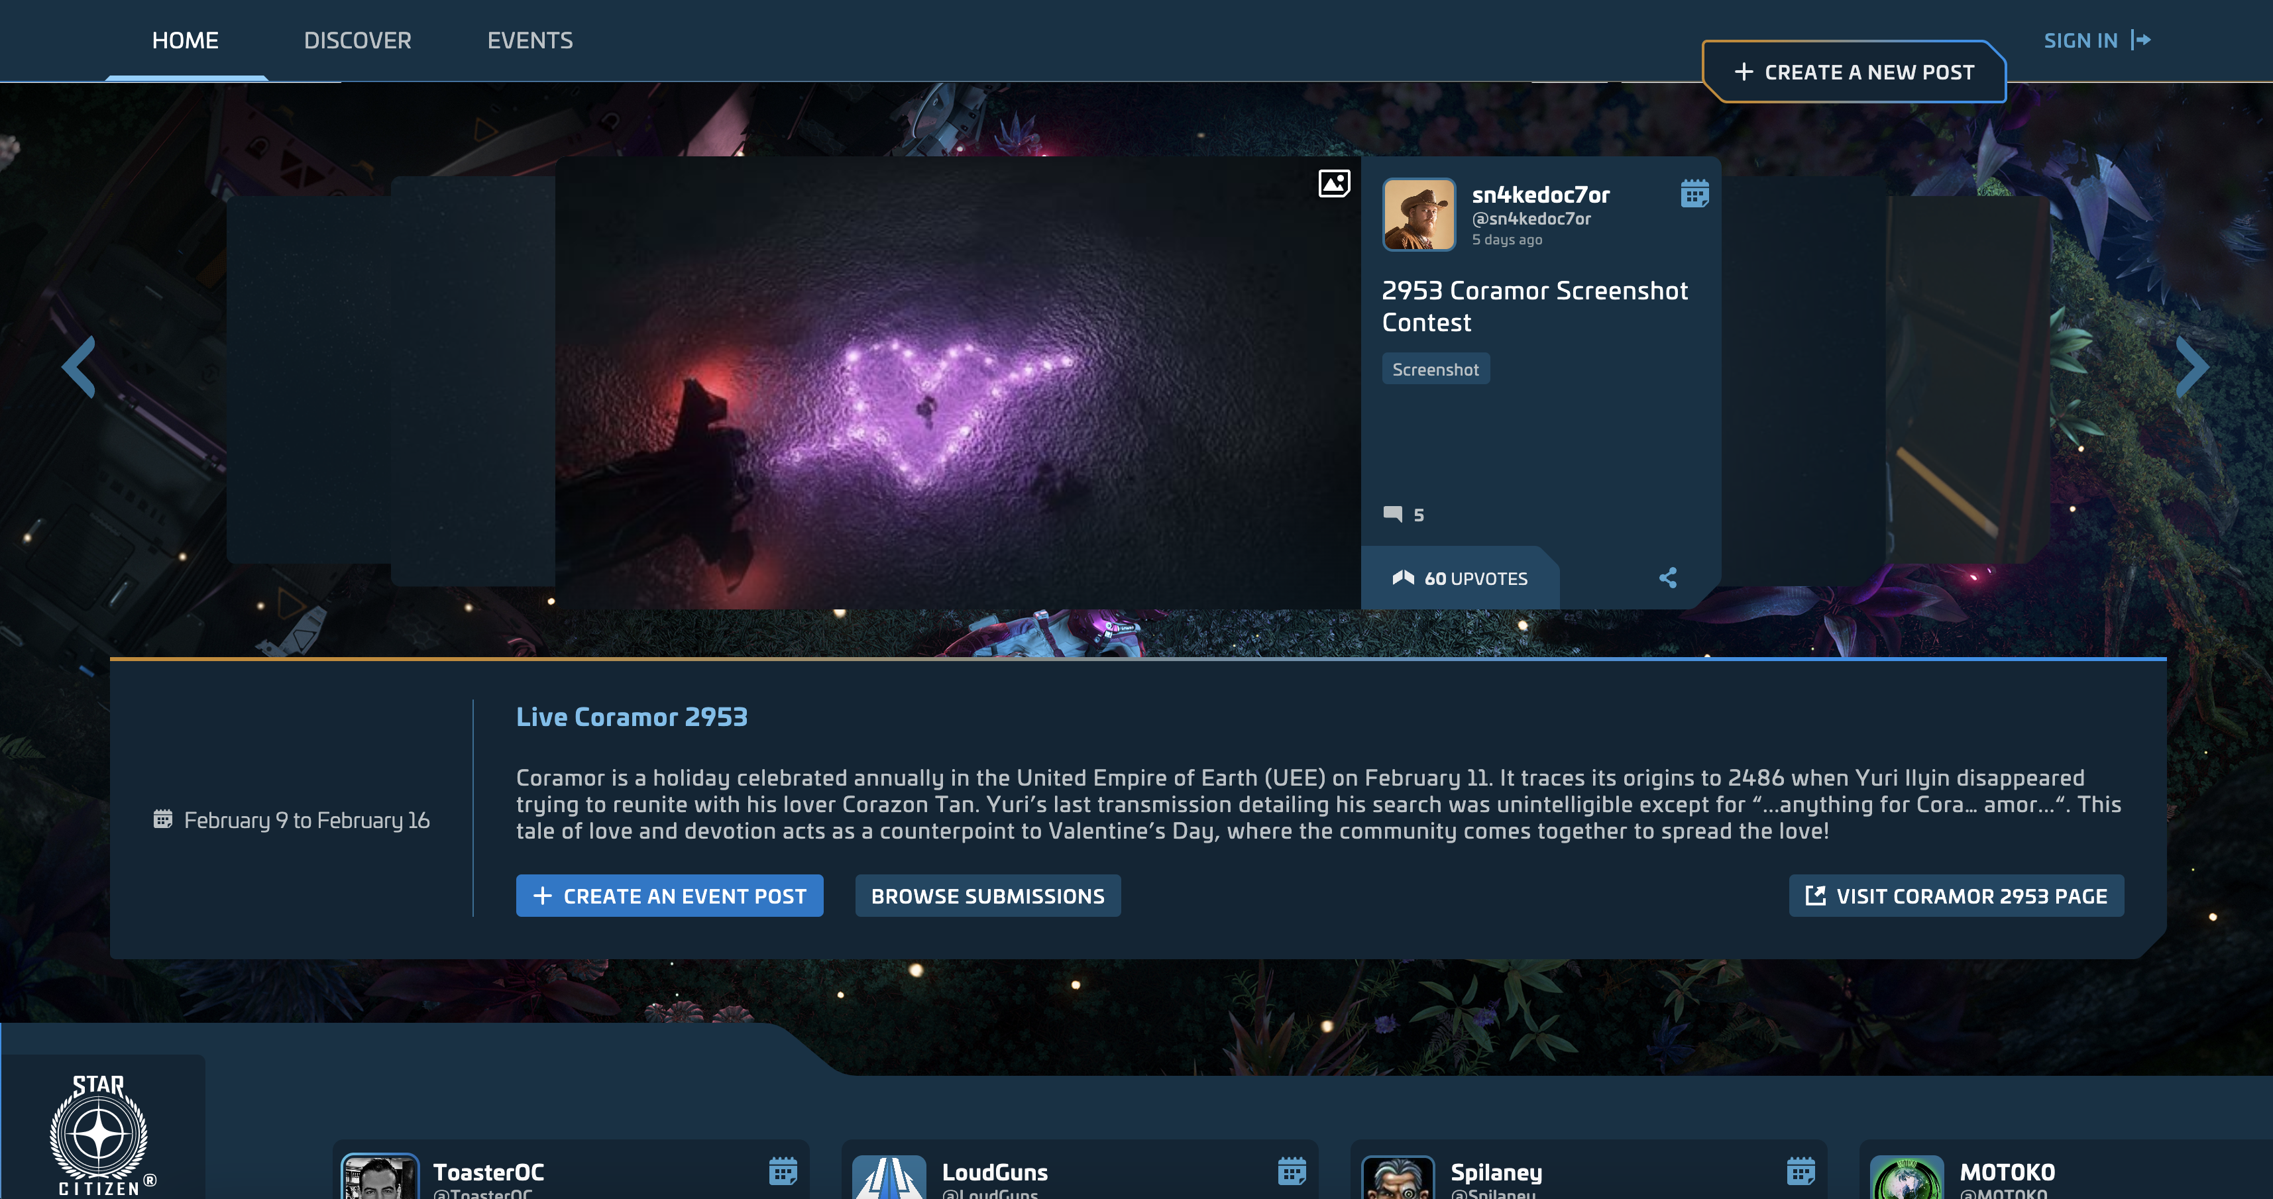Click Browse Submissions button

click(987, 896)
